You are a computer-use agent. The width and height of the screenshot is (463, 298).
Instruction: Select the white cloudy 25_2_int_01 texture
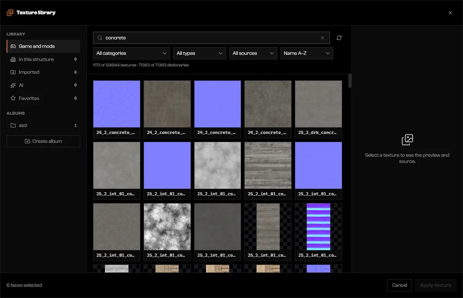pos(218,165)
